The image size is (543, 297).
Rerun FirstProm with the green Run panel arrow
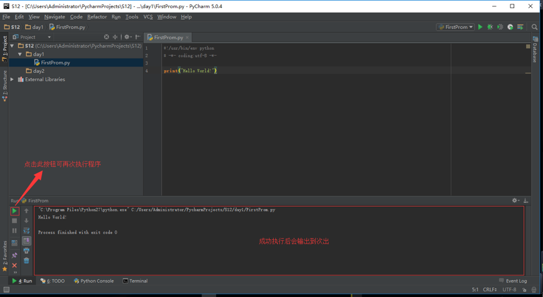pyautogui.click(x=14, y=211)
